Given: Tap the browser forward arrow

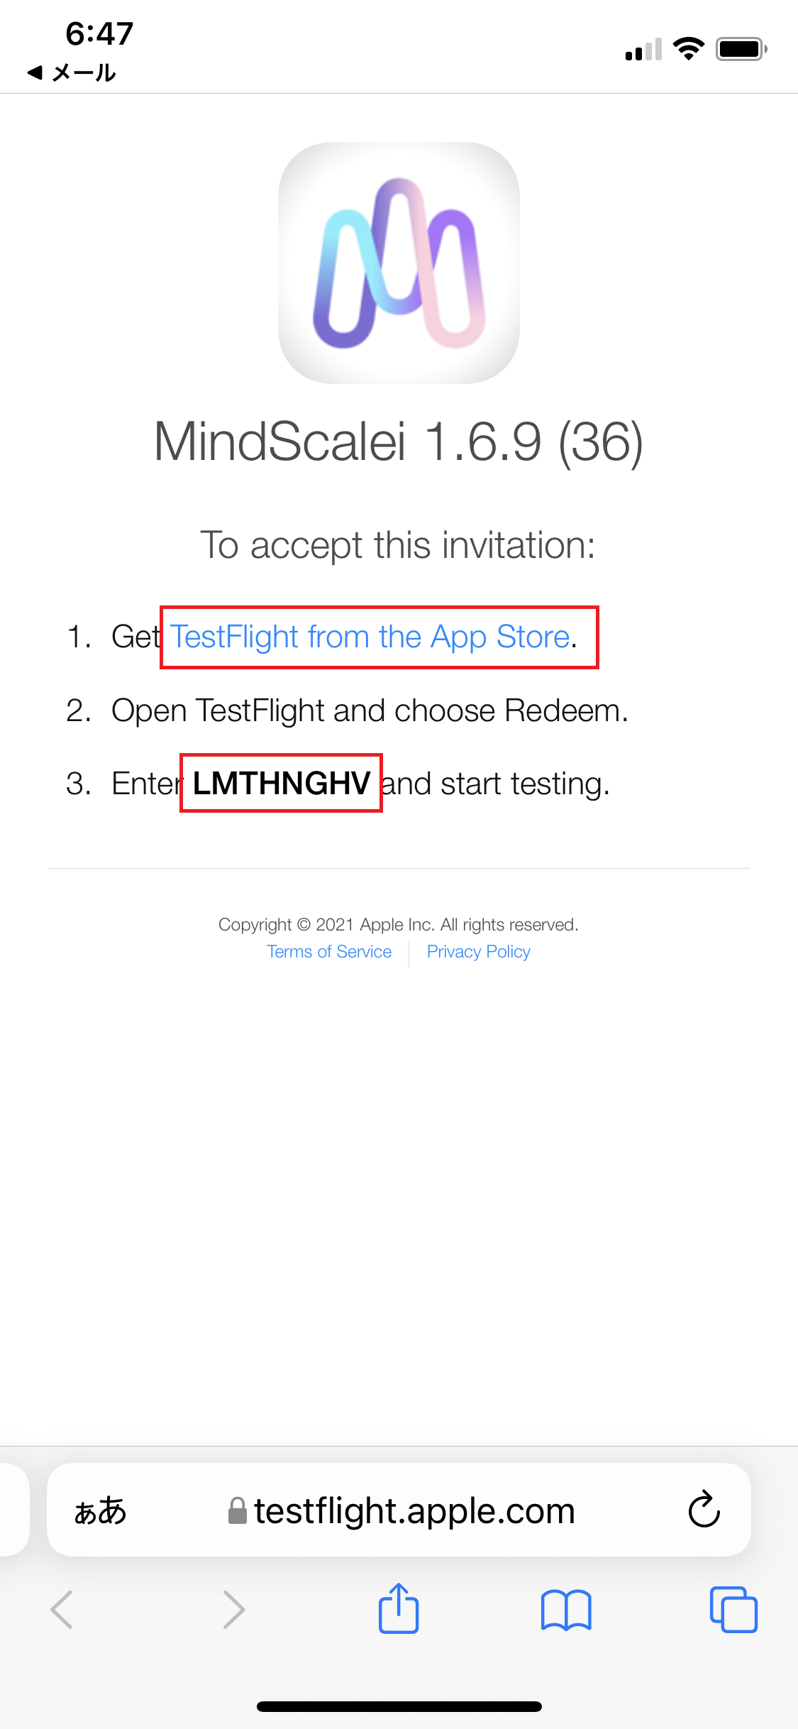Looking at the screenshot, I should (233, 1610).
